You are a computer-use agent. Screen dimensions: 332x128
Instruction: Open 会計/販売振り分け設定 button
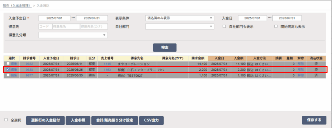tap(114, 120)
